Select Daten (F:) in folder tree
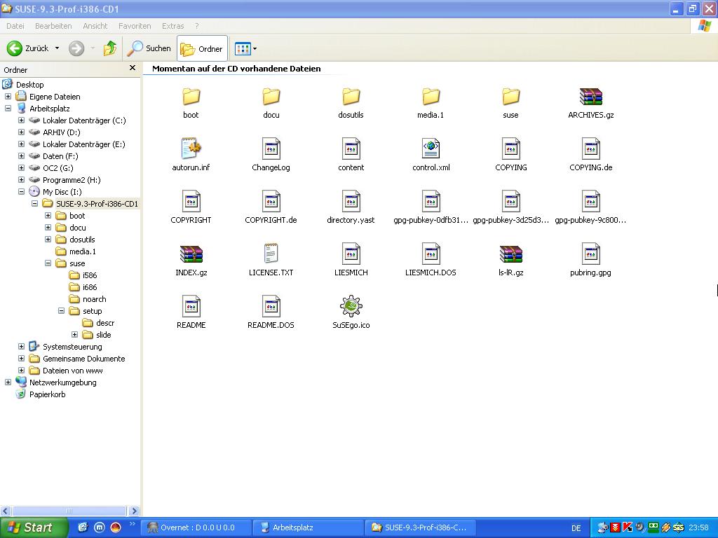The height and width of the screenshot is (538, 718). tap(60, 156)
